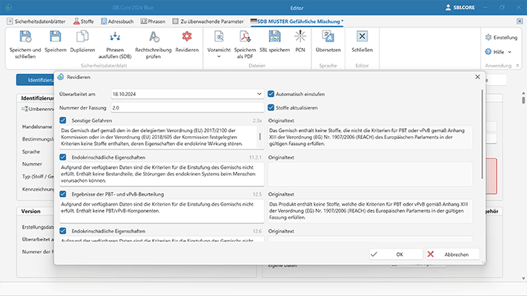This screenshot has width=527, height=296.
Task: Disable the Automatisch einstufen checkbox
Action: [271, 95]
